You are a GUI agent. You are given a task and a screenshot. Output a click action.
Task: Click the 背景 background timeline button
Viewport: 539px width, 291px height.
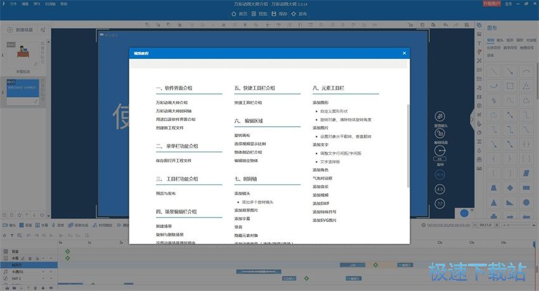[25, 225]
